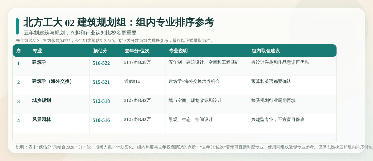Click description 城市空间、规划政策和设计
The height and width of the screenshot is (161, 373).
tap(195, 100)
